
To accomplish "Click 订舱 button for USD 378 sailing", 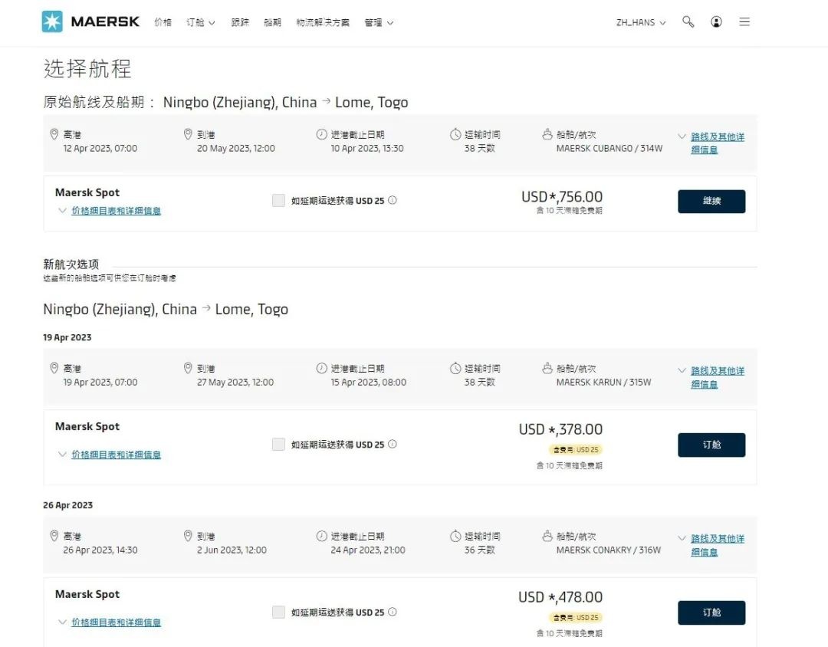I will tap(711, 445).
